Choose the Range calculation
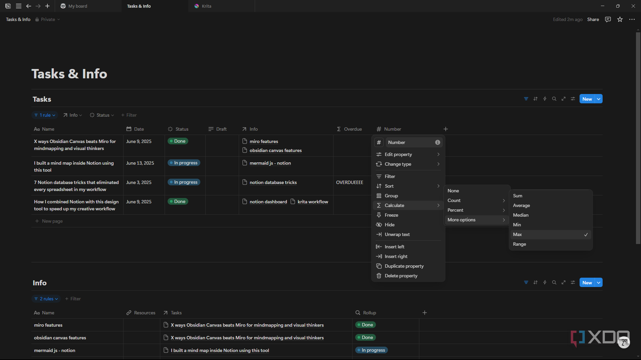 550,244
